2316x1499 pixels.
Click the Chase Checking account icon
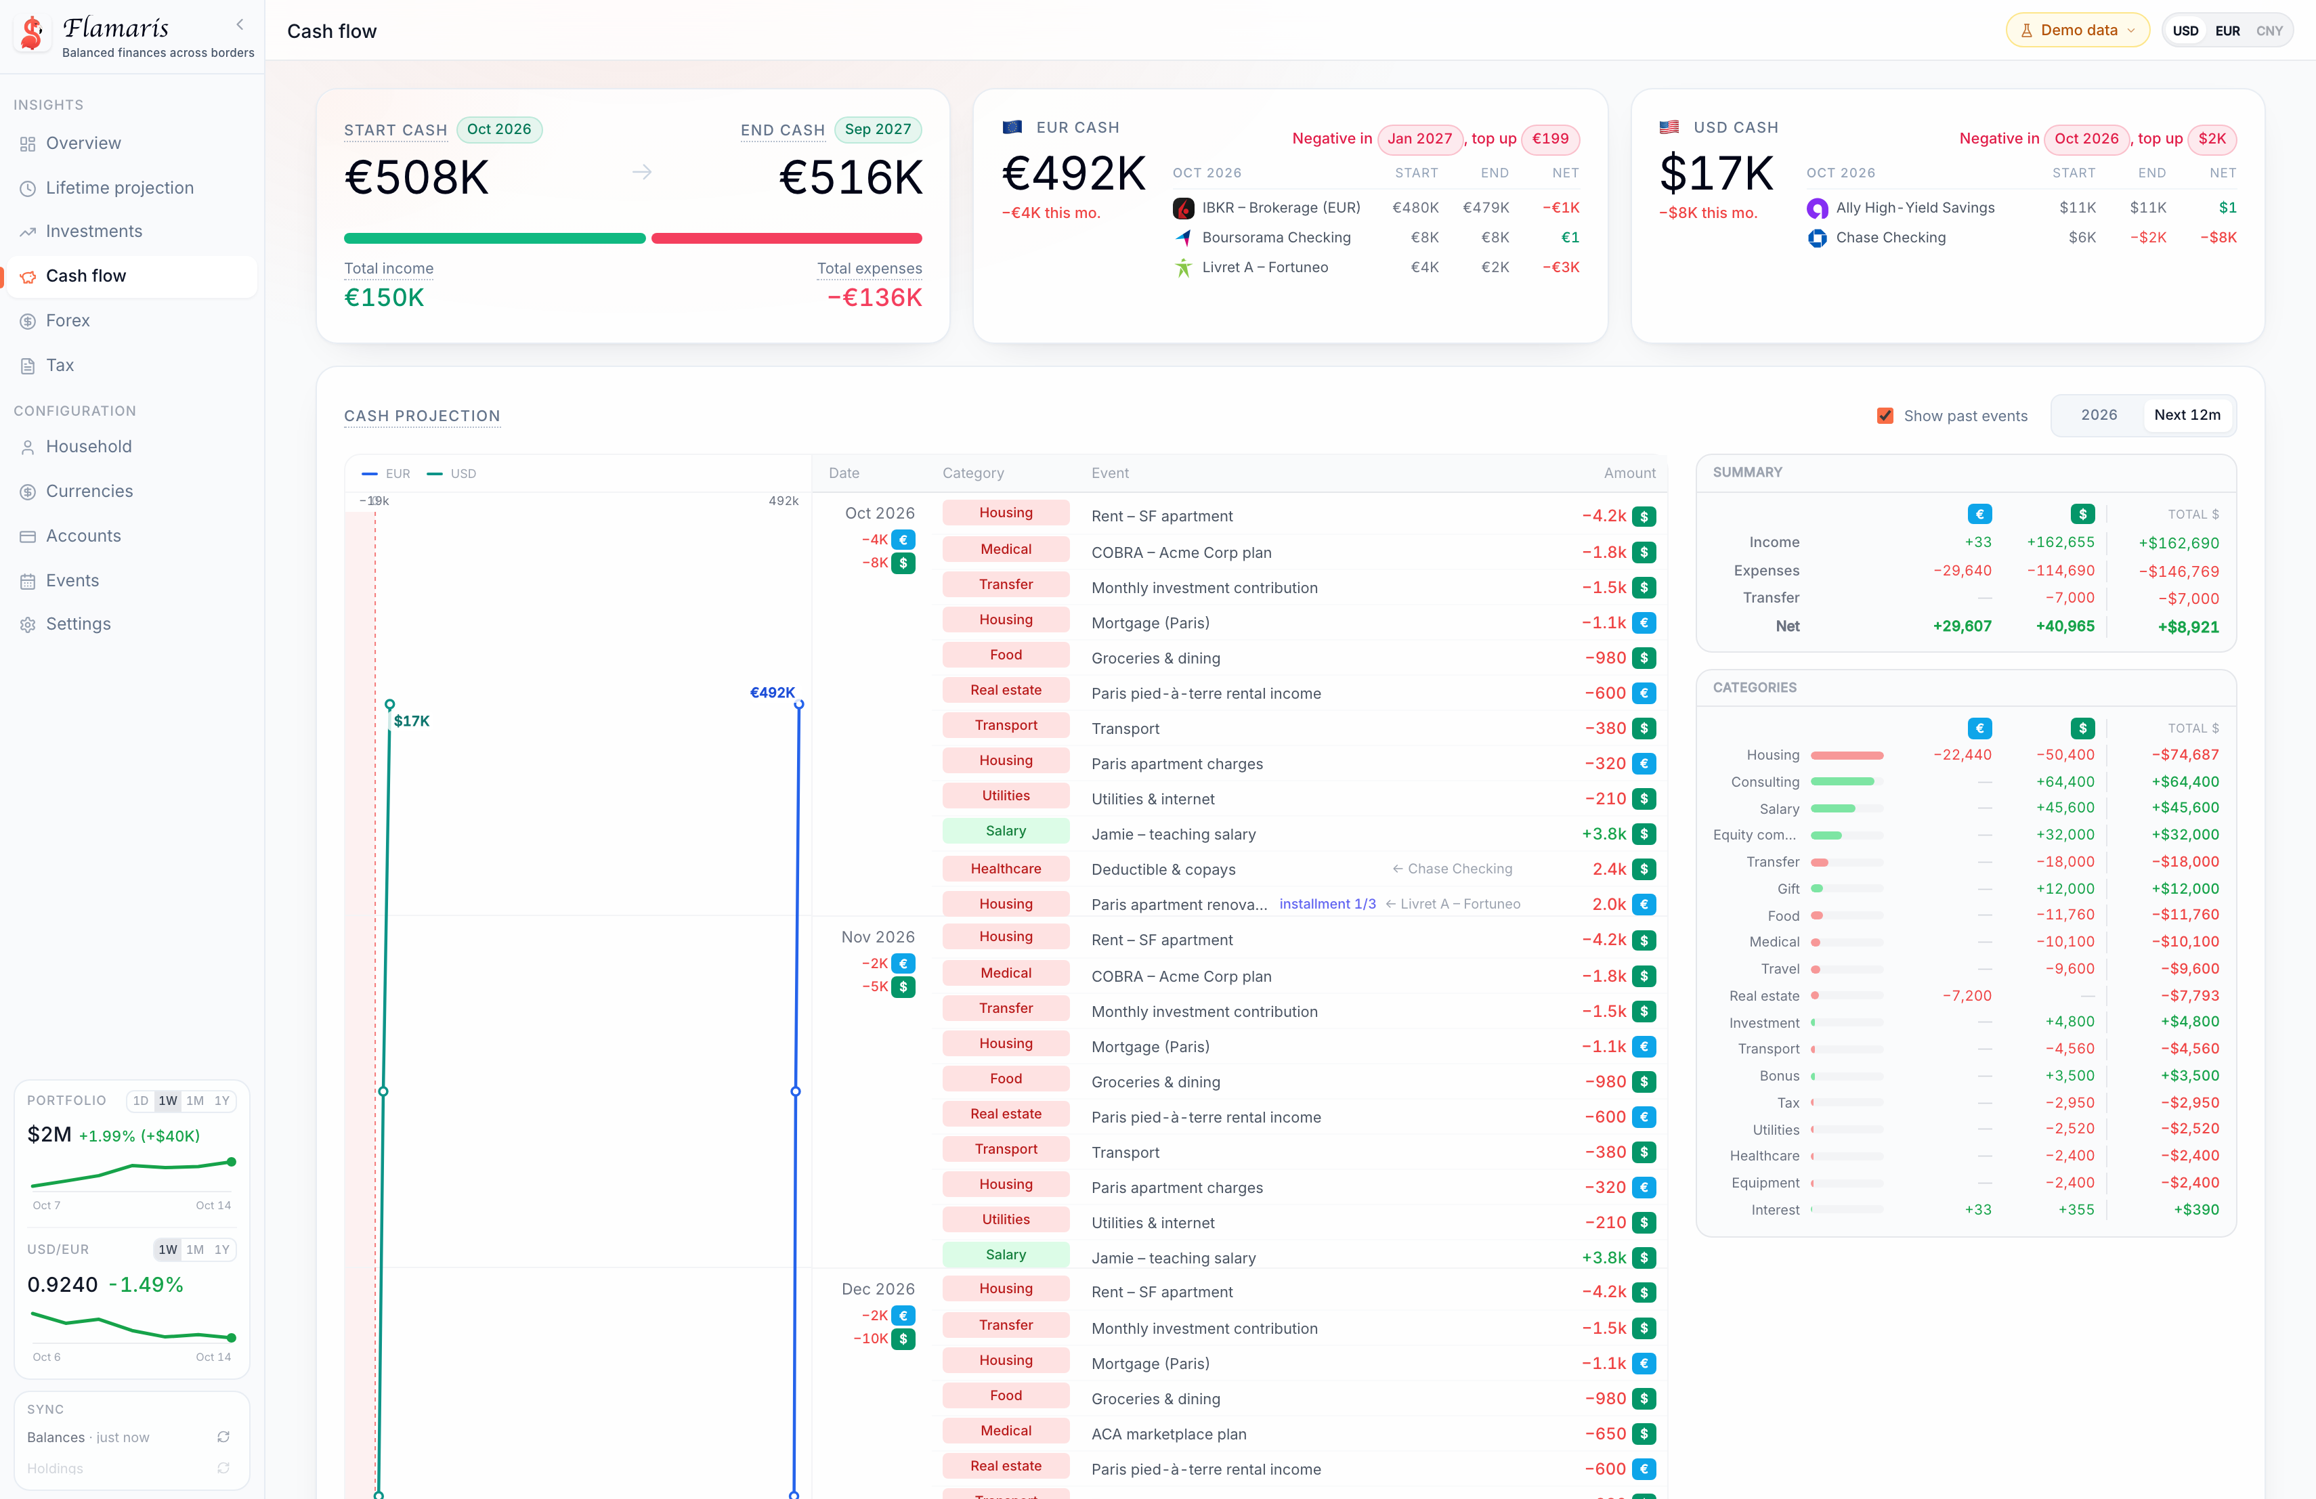tap(1817, 238)
